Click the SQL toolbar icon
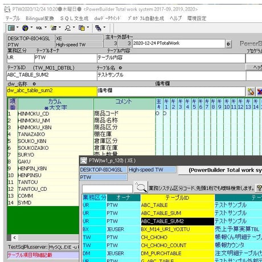This screenshot has height=262, width=262. pos(39,28)
